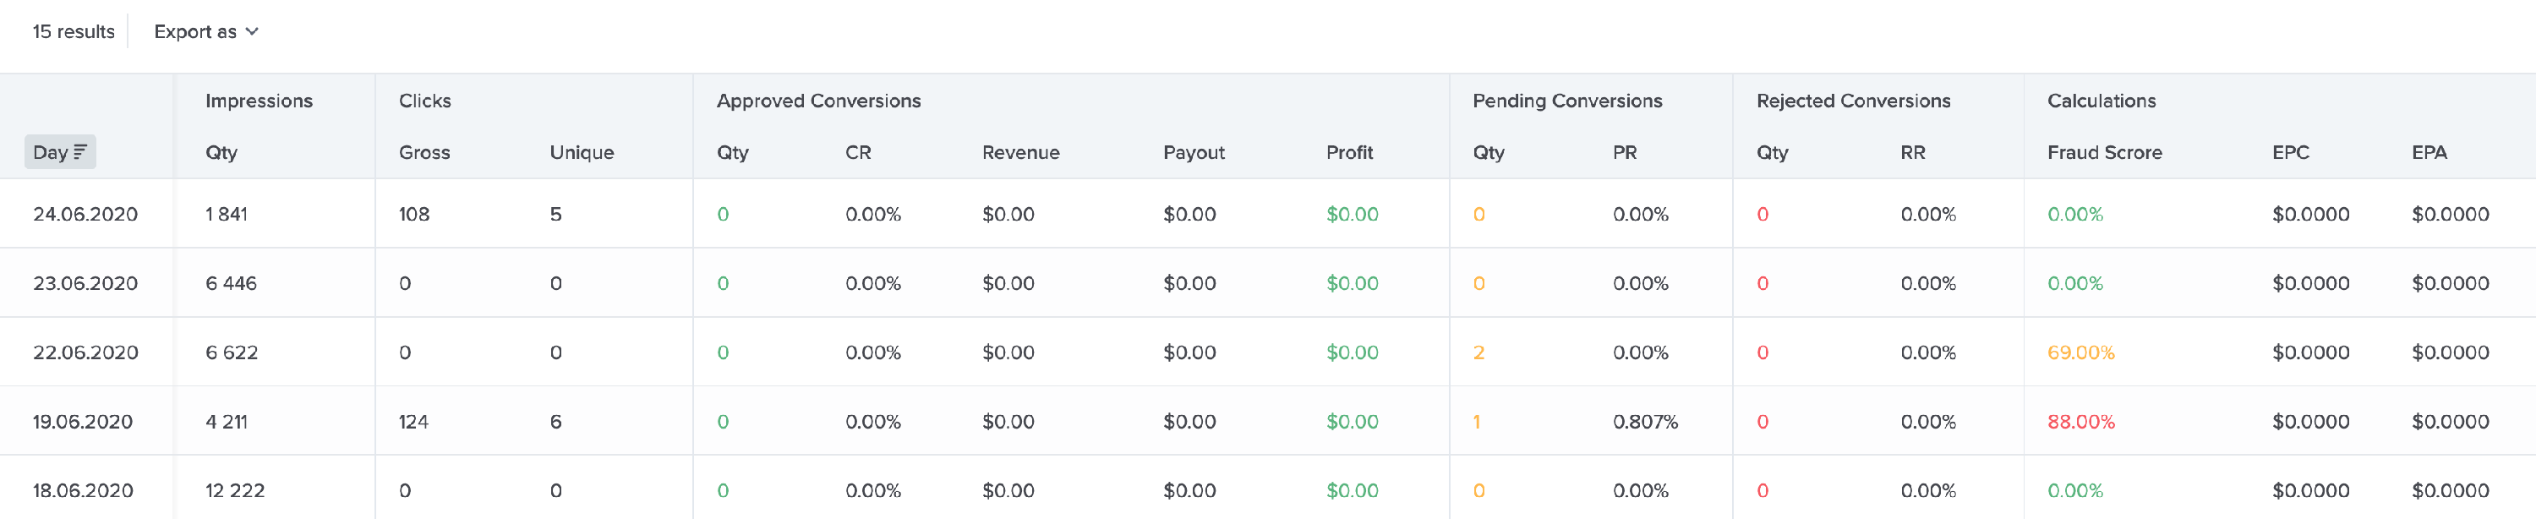The height and width of the screenshot is (519, 2536).
Task: Select the Approved Conversions CR header
Action: tap(857, 153)
